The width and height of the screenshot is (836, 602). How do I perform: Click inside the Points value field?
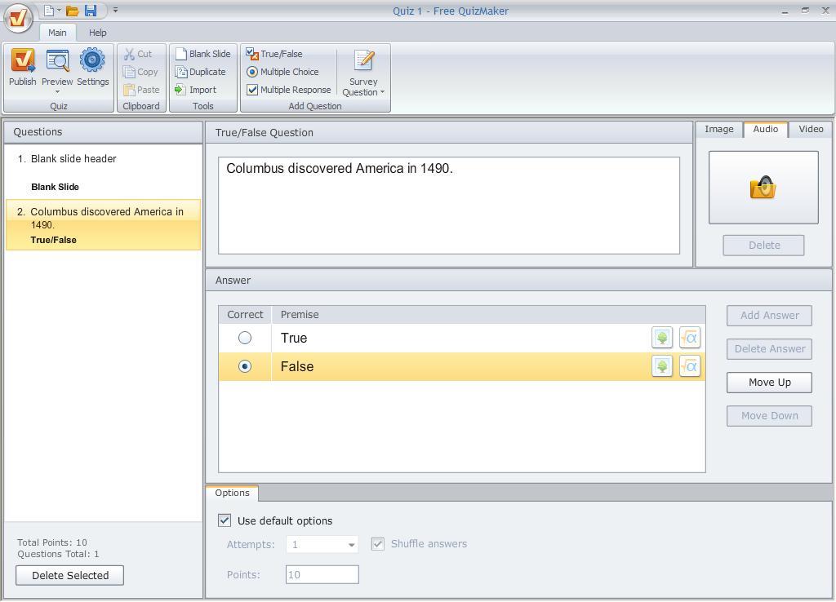pyautogui.click(x=321, y=574)
